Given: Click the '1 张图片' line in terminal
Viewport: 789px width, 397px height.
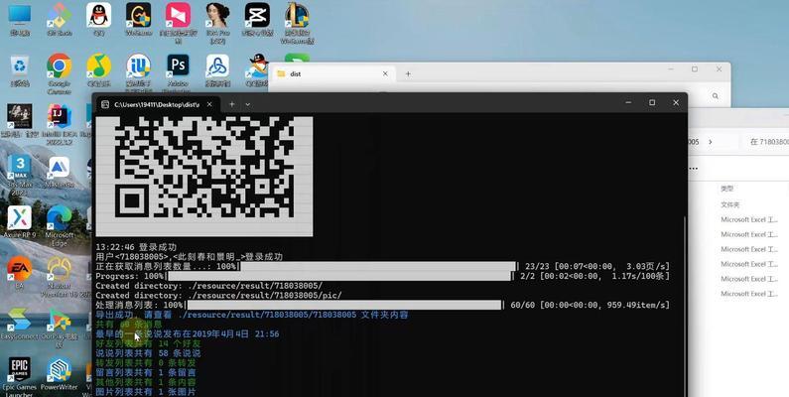Looking at the screenshot, I should click(x=146, y=391).
